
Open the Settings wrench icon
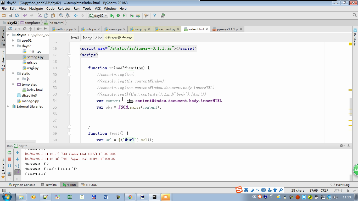coord(146,16)
